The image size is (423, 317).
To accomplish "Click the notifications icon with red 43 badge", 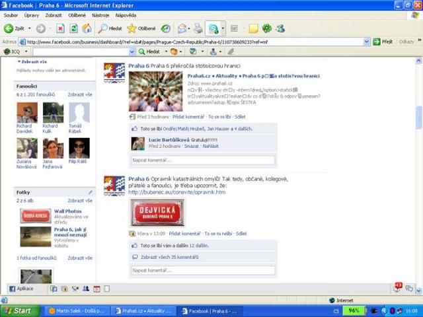I will tap(397, 288).
